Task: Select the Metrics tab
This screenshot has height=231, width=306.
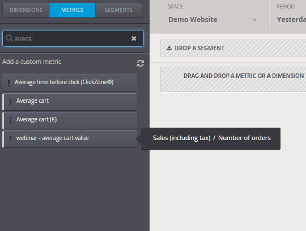Action: (73, 10)
